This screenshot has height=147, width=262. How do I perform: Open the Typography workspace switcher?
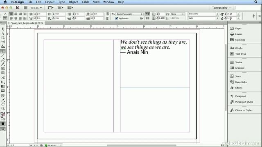pos(221,8)
